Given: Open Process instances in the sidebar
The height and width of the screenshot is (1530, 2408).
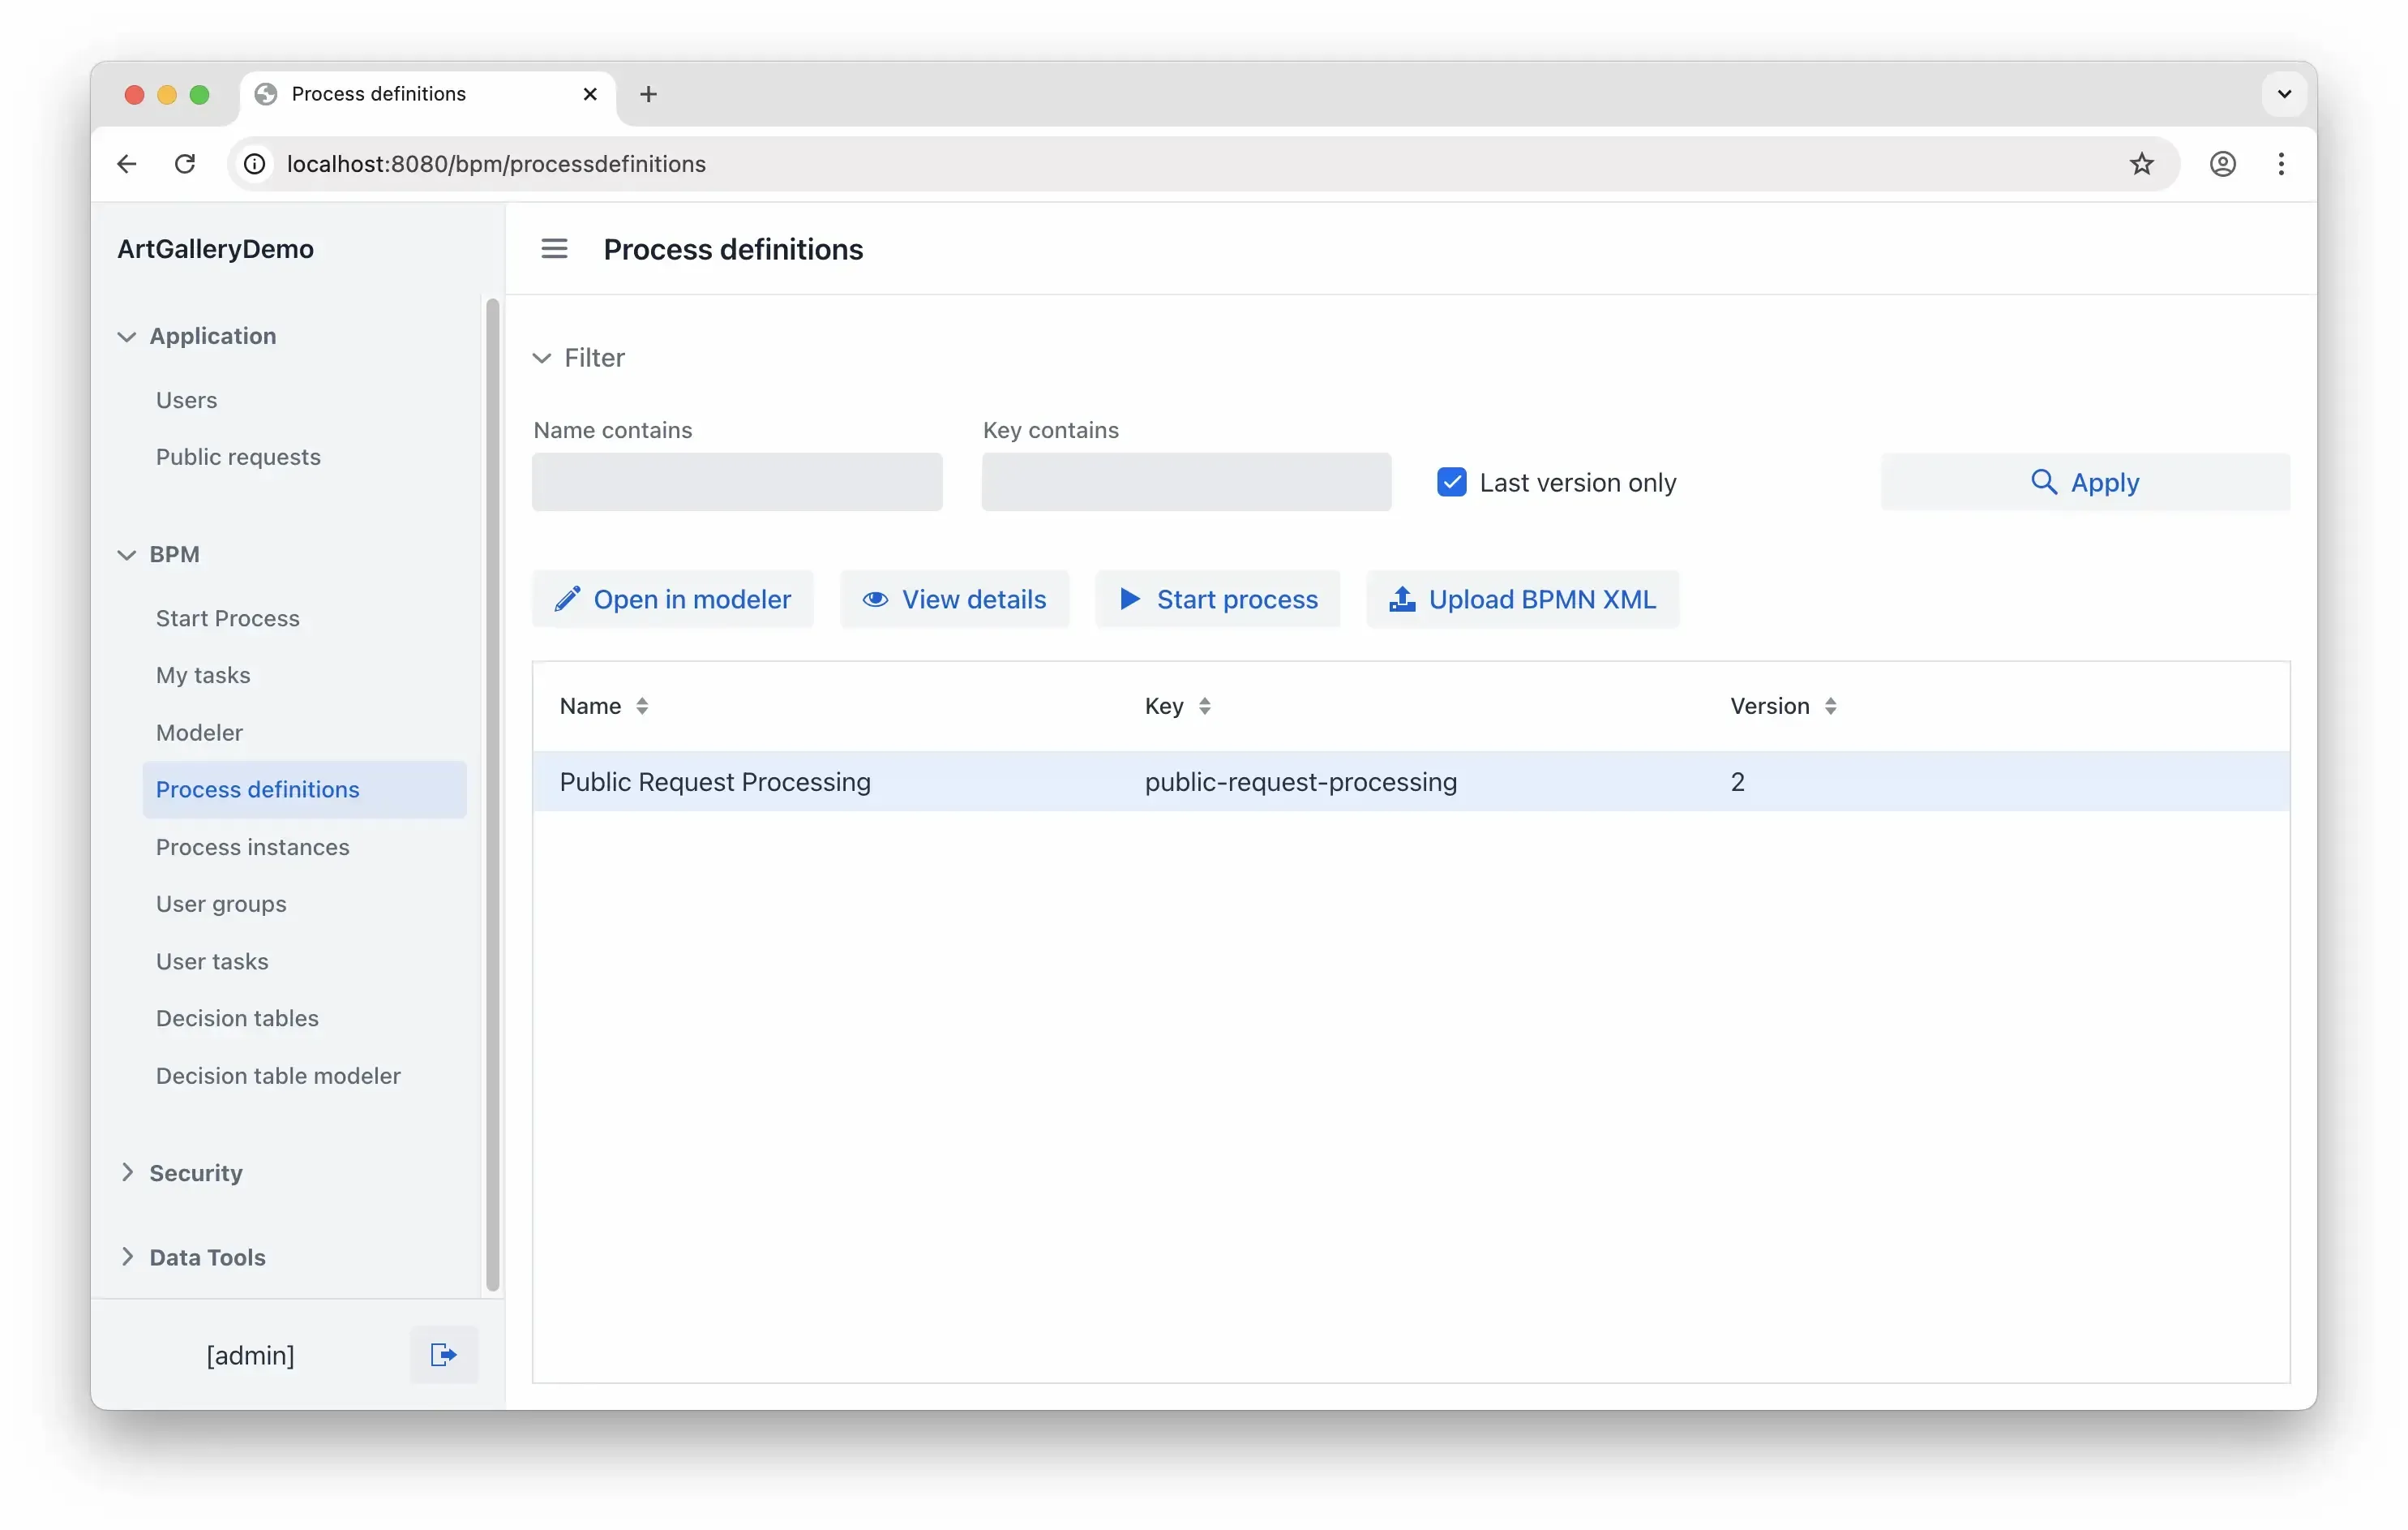Looking at the screenshot, I should (x=252, y=847).
